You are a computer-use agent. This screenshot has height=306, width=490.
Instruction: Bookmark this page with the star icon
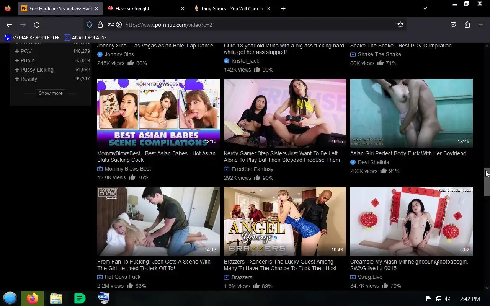[x=400, y=24]
